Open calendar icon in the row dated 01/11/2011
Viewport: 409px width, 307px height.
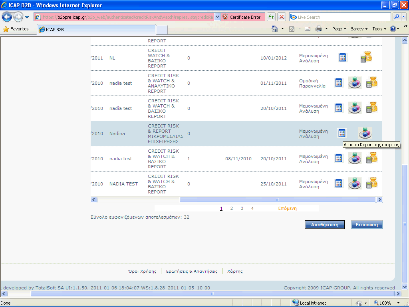point(339,83)
